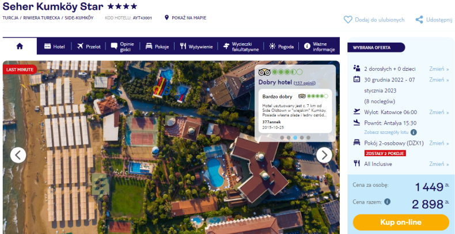
Task: Click the Udostępnij share icon
Action: (419, 20)
